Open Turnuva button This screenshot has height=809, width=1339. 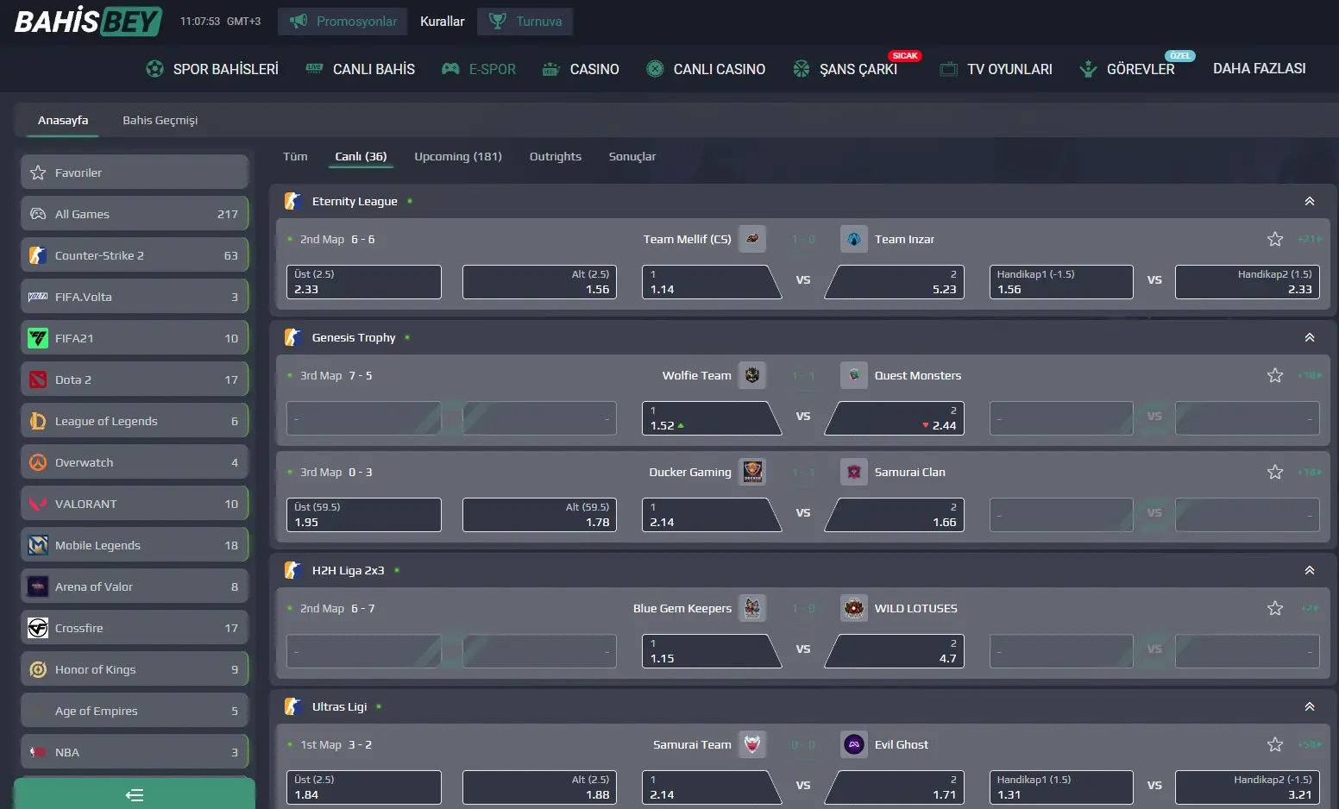525,21
